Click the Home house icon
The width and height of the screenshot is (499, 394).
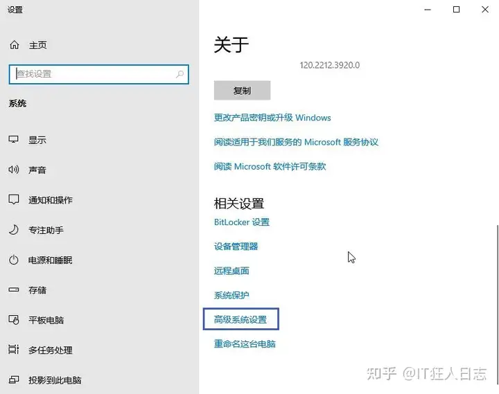pyautogui.click(x=15, y=45)
